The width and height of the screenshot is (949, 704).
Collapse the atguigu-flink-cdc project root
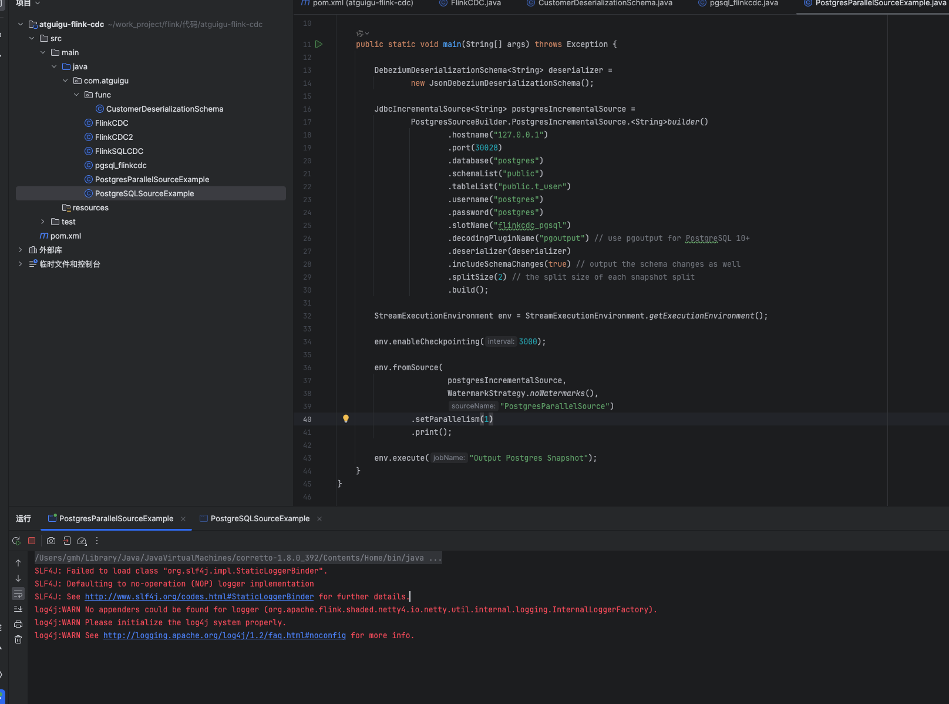coord(21,24)
